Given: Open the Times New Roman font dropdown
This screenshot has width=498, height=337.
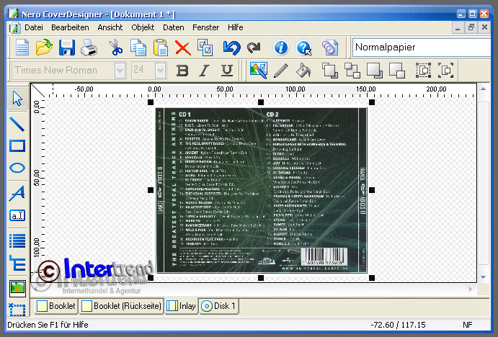Looking at the screenshot, I should 120,71.
